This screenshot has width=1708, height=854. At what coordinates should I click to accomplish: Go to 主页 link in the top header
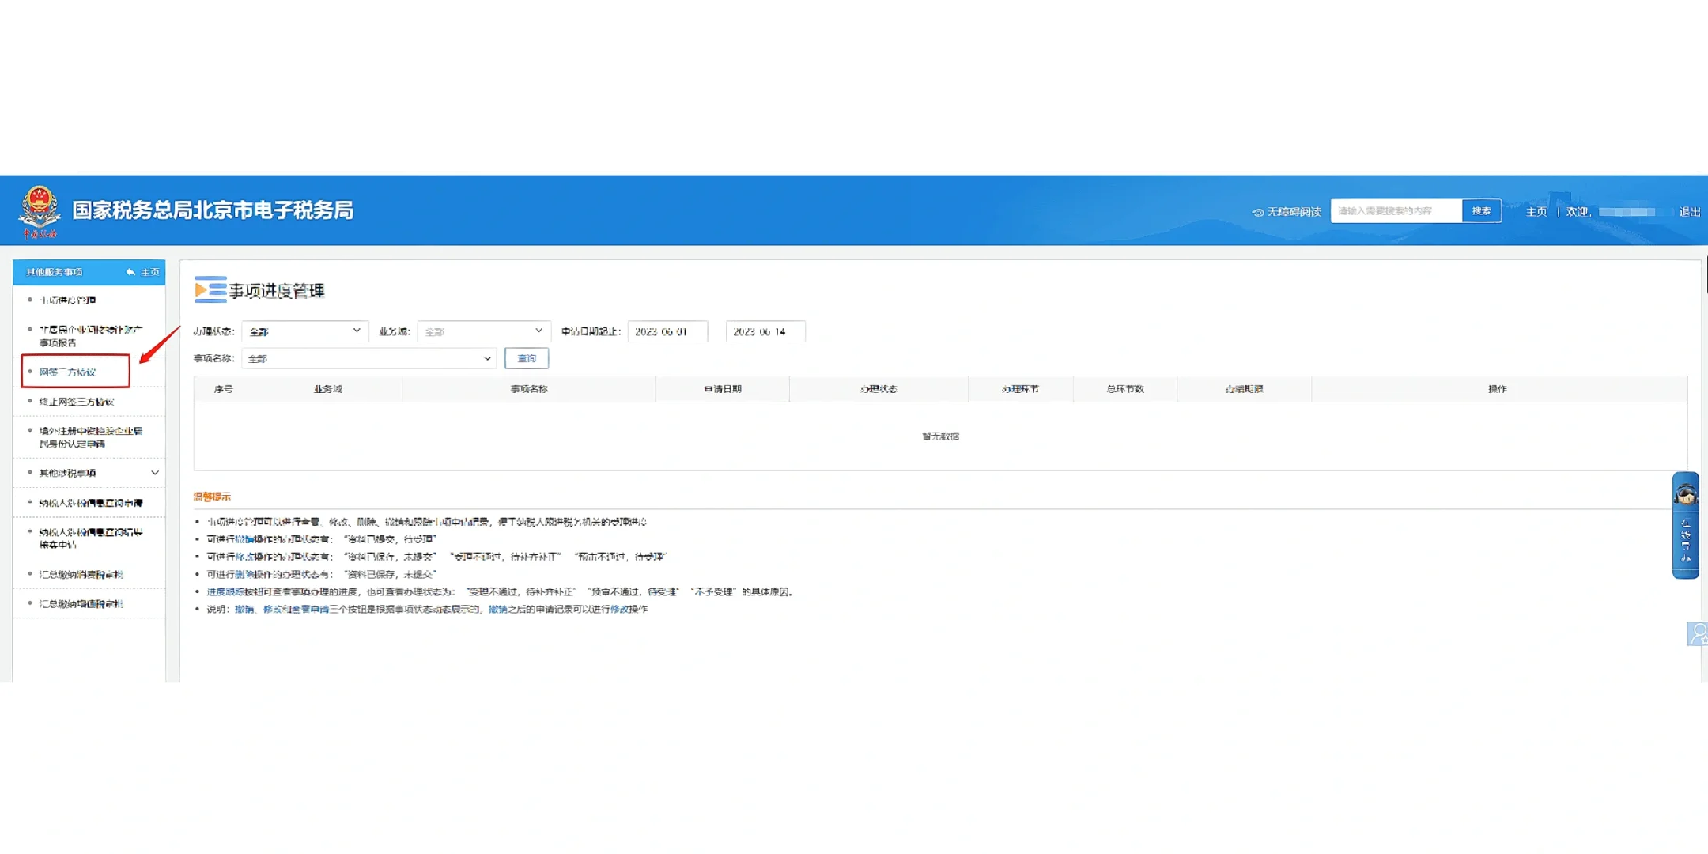(1536, 212)
